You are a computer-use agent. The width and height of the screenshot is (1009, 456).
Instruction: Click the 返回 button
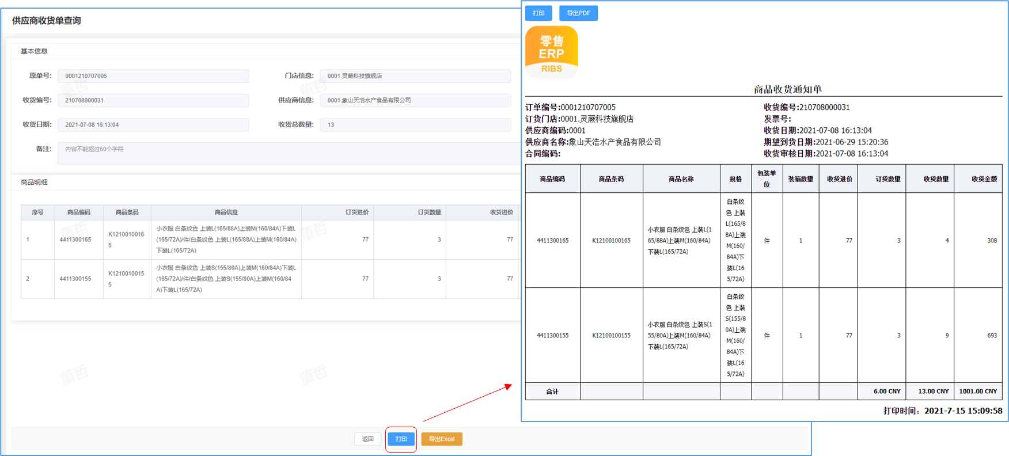(x=367, y=439)
